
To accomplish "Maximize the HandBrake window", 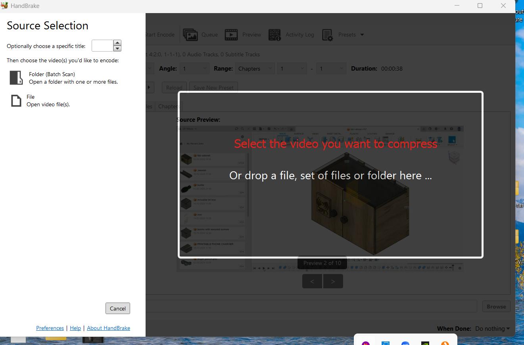I will tap(480, 6).
